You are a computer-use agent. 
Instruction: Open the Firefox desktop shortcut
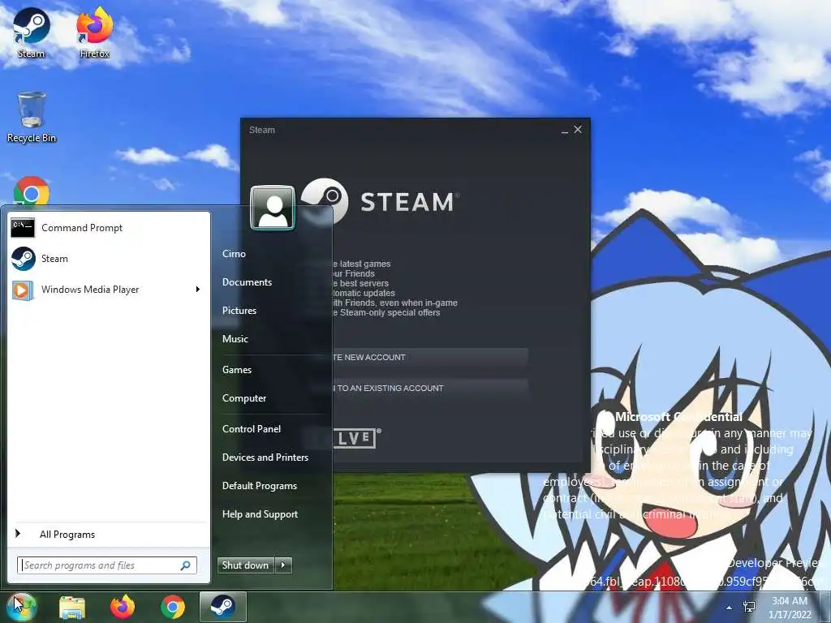coord(94,32)
